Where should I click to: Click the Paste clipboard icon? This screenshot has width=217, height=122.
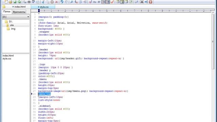52,2
